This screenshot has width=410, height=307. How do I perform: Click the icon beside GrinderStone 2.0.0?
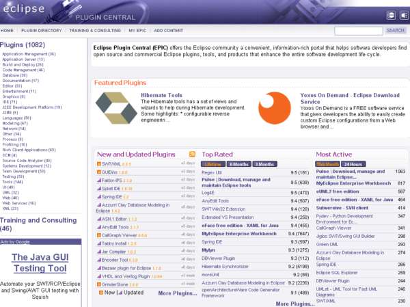click(99, 284)
